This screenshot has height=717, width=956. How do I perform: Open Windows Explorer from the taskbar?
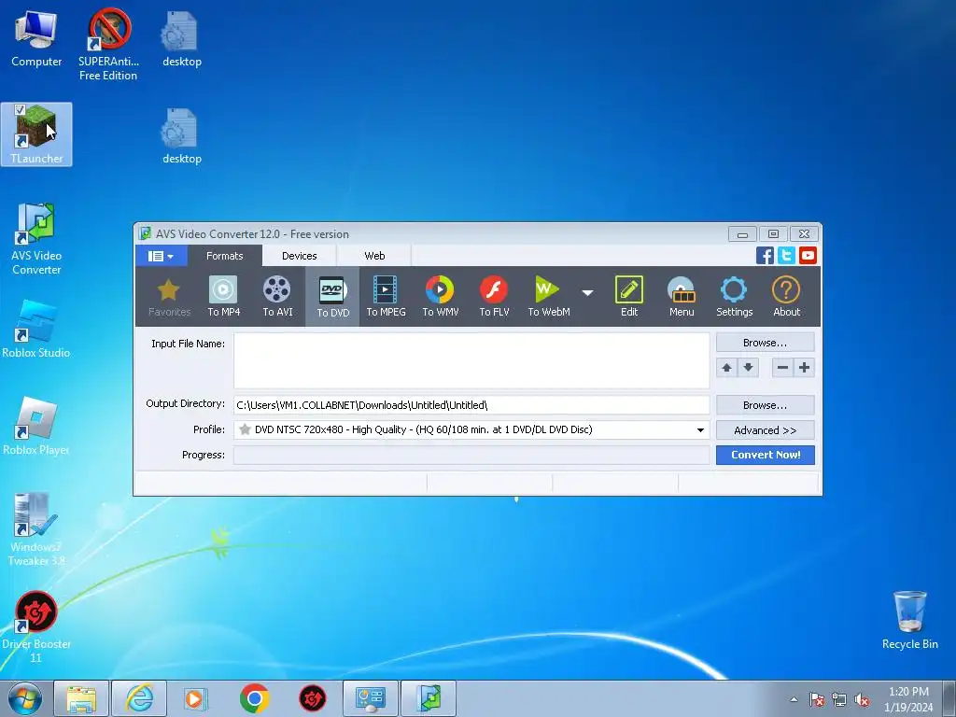point(81,698)
